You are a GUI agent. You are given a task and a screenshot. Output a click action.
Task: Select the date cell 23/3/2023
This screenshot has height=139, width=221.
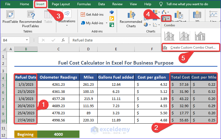tap(26, 91)
